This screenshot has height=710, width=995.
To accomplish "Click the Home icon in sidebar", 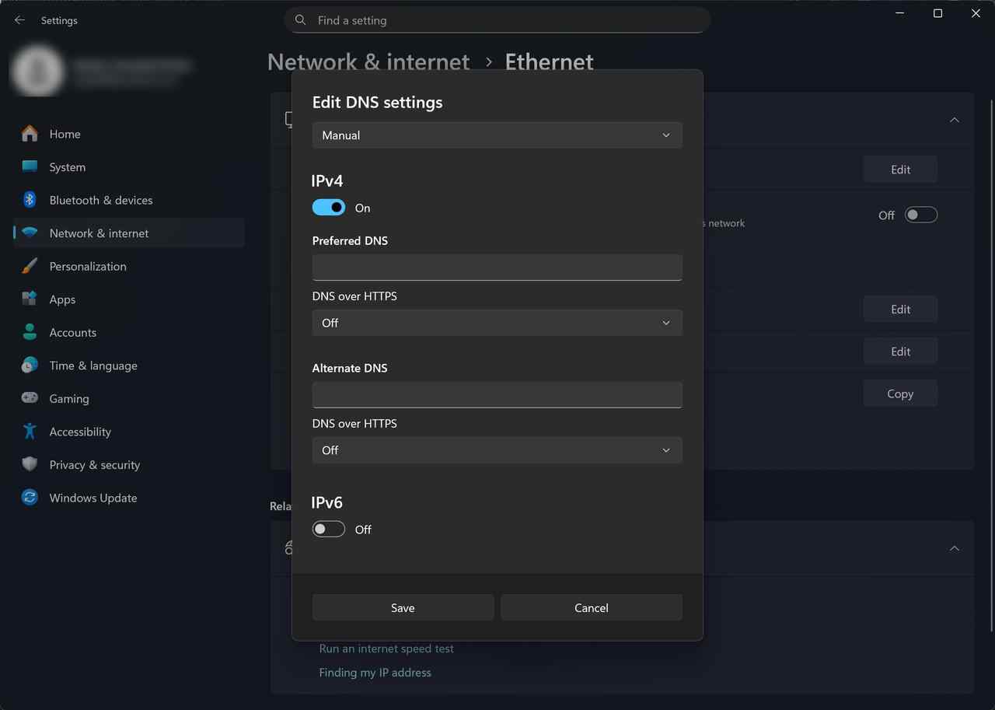I will 30,134.
